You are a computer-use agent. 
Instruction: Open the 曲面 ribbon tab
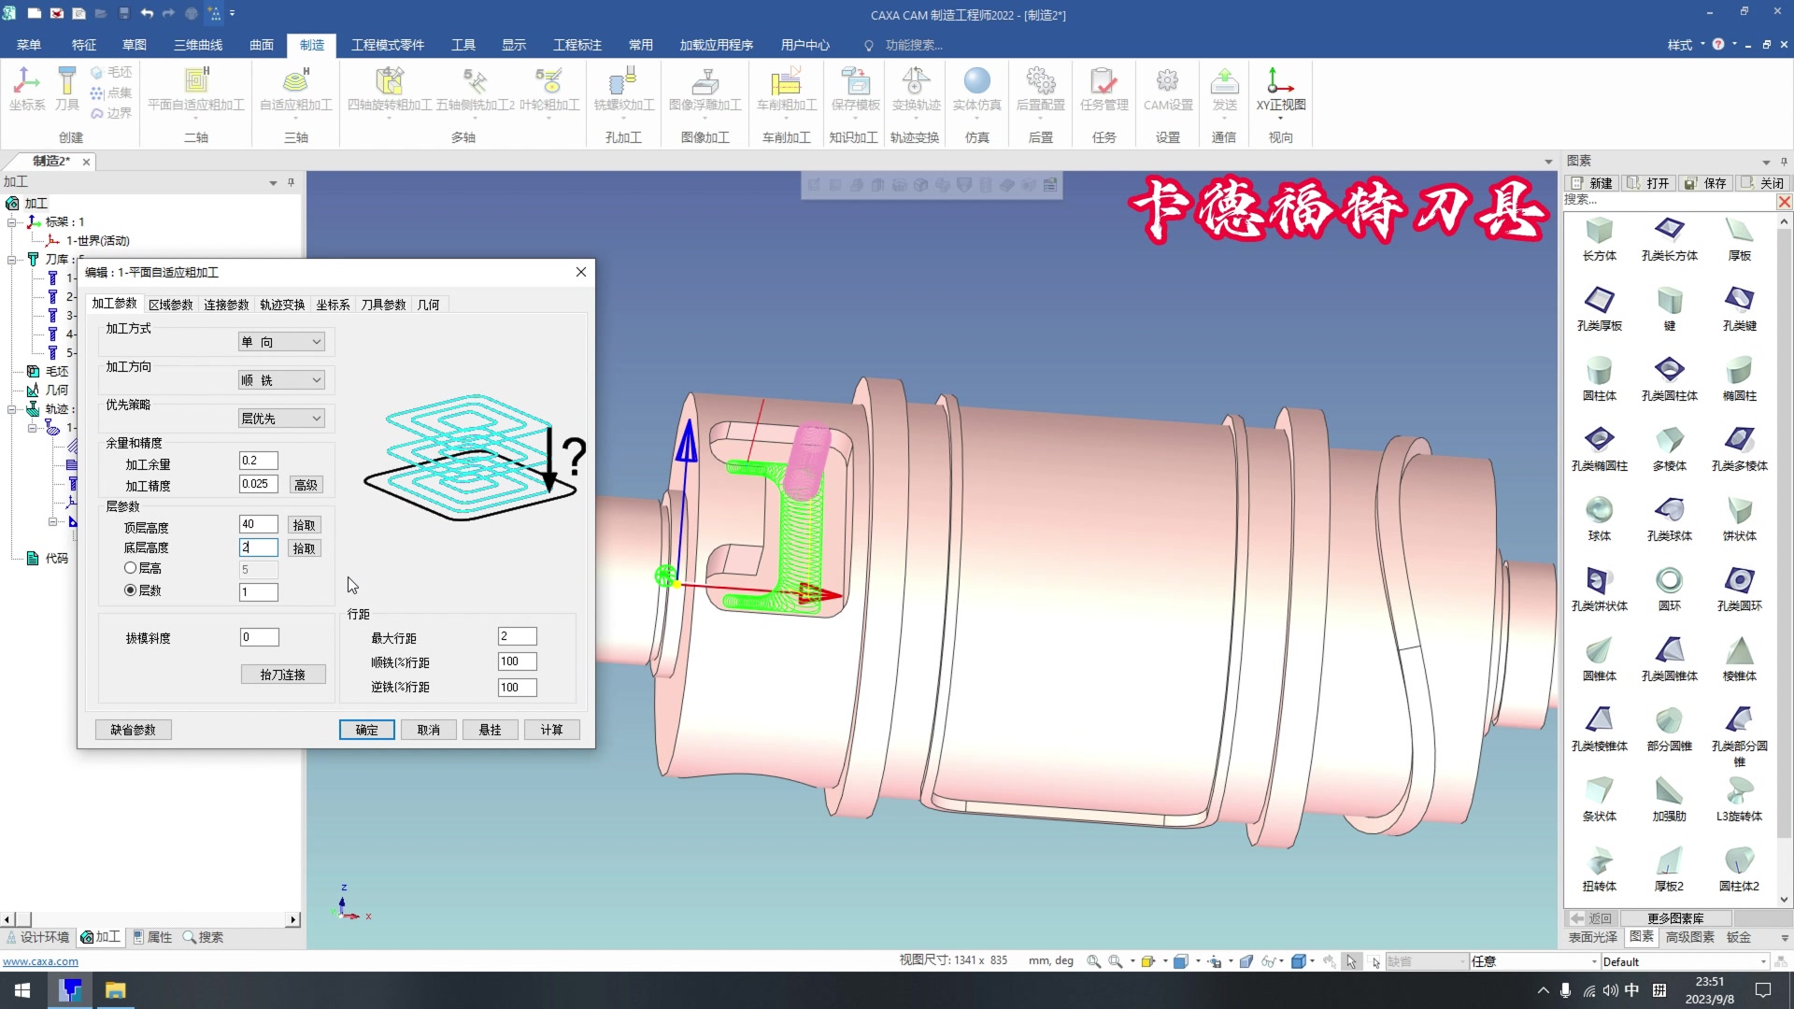[x=262, y=45]
